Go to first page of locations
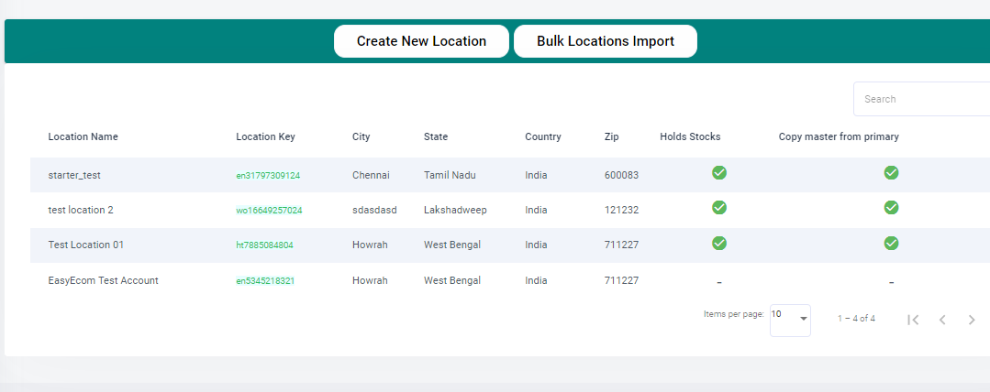990x392 pixels. tap(912, 320)
